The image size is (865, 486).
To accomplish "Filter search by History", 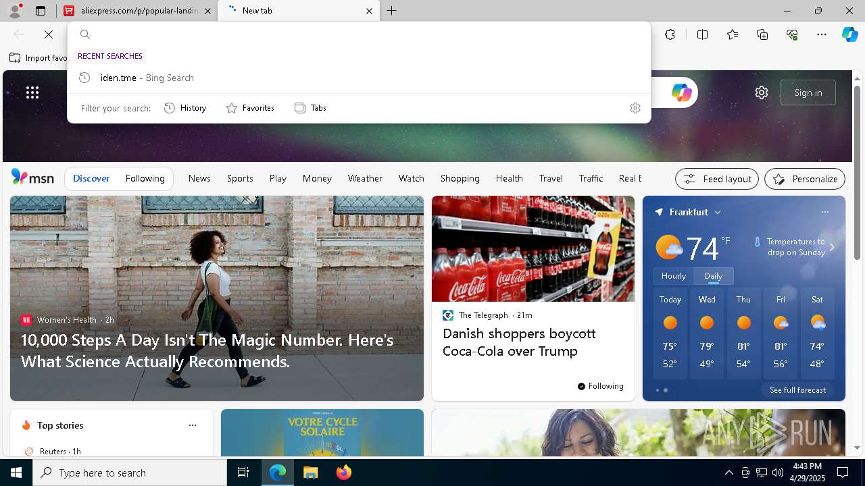I will 186,108.
